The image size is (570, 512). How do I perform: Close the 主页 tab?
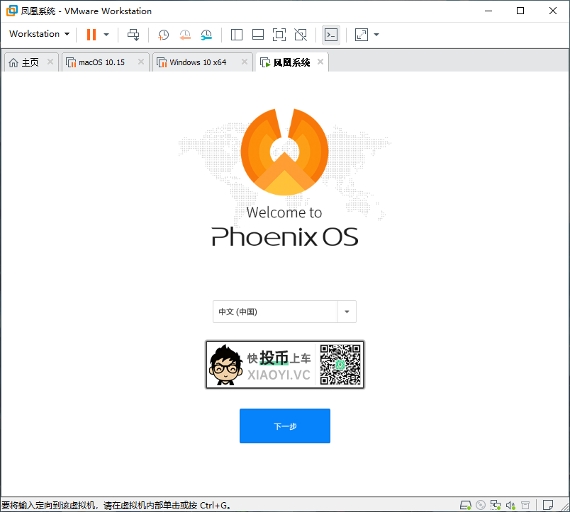50,62
